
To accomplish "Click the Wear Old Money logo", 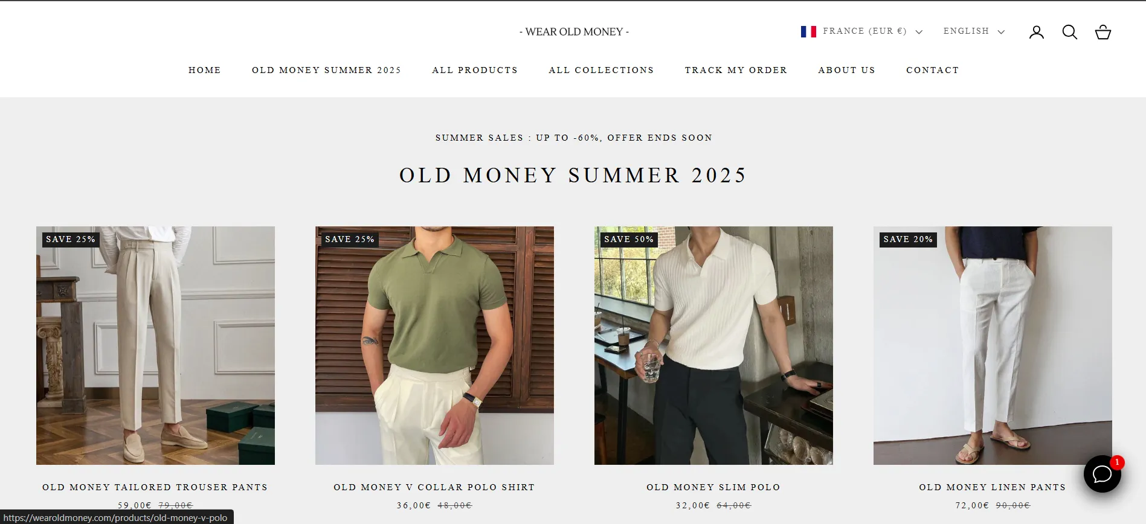I will coord(574,32).
